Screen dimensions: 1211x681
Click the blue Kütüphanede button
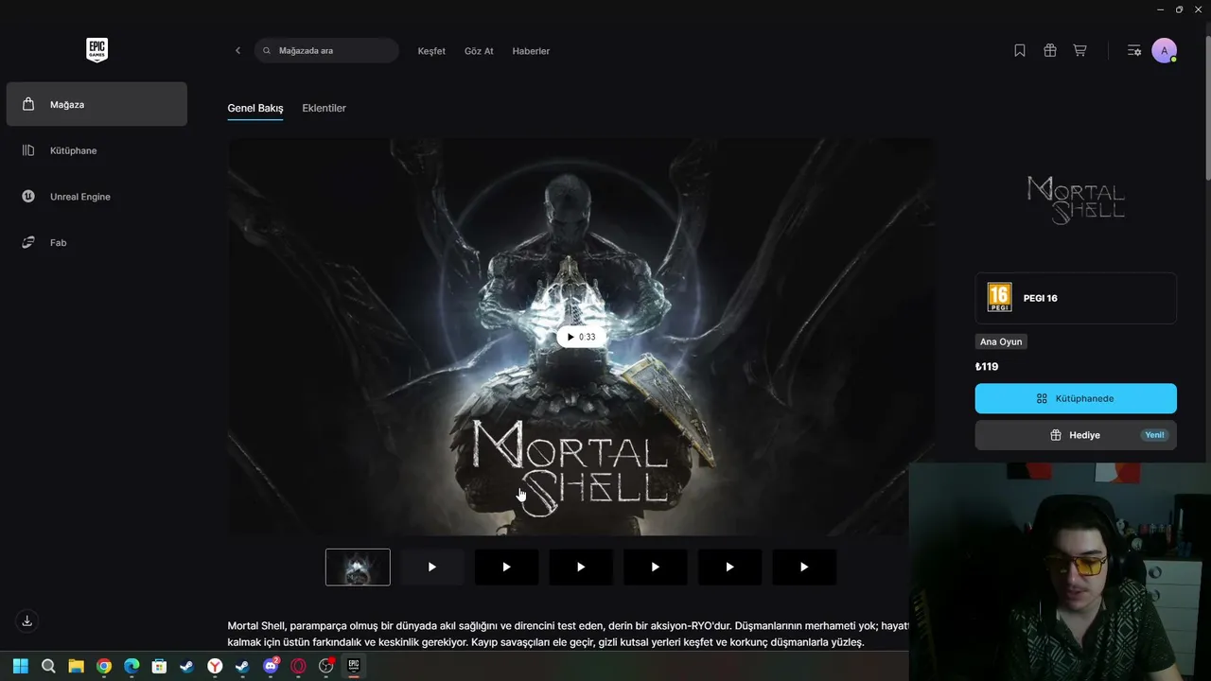tap(1076, 398)
